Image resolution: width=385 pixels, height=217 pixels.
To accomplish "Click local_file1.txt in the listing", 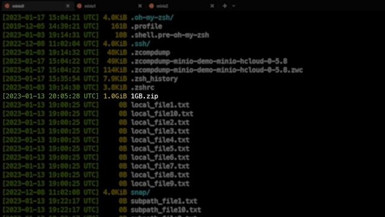I will pyautogui.click(x=160, y=105).
